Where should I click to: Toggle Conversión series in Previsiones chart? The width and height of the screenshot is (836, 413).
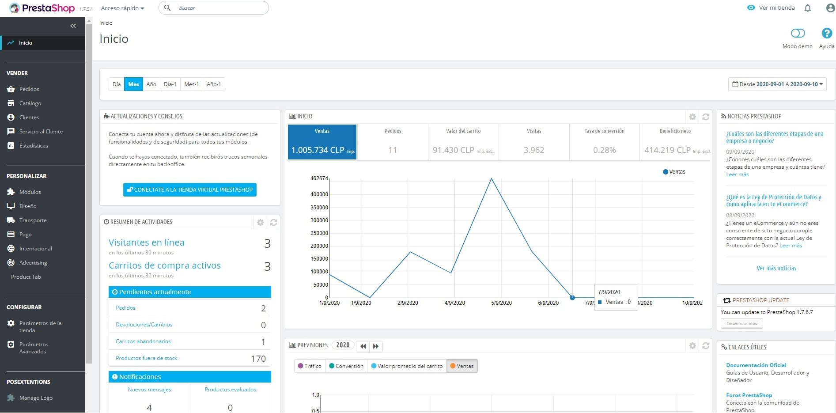(x=346, y=366)
